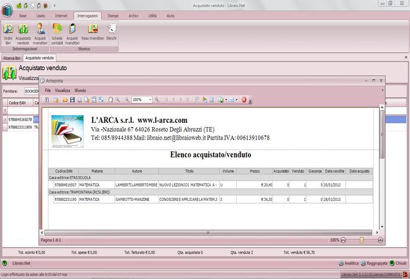Click the Fornitore input field
This screenshot has height=279, width=410.
(32, 91)
